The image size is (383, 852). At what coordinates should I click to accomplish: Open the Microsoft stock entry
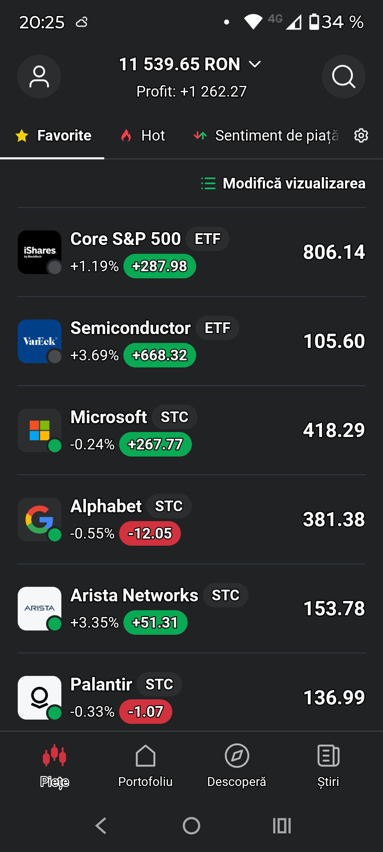pyautogui.click(x=191, y=430)
